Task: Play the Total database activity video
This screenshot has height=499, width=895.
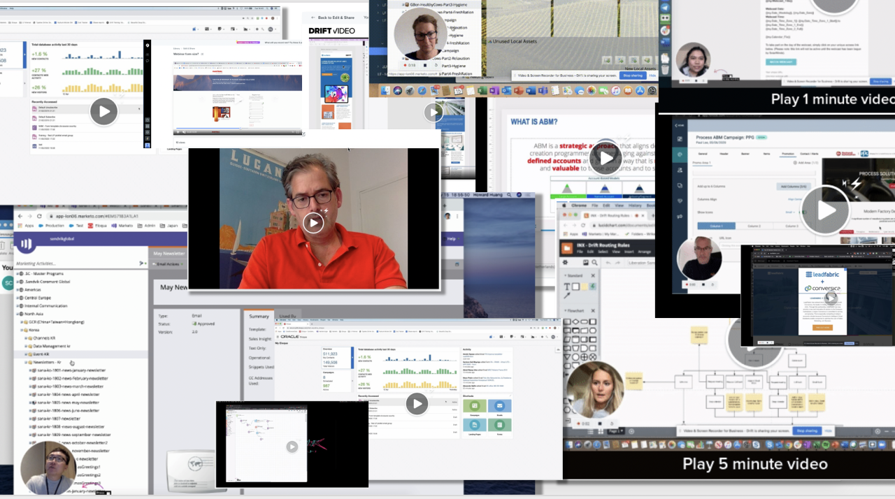Action: 103,111
